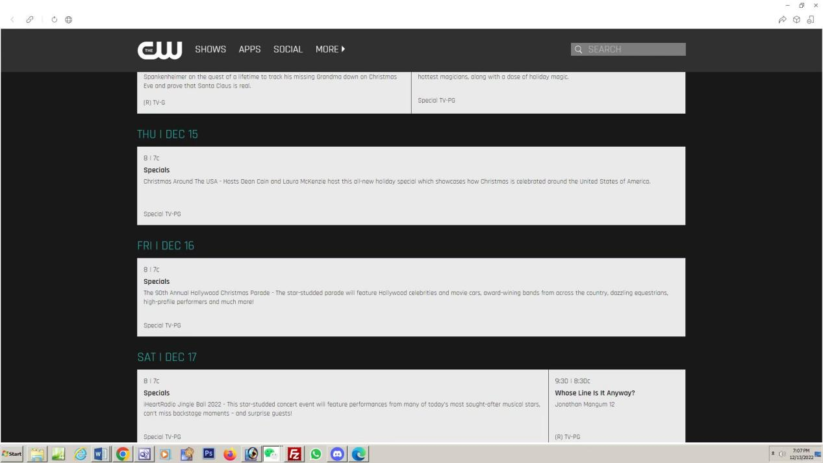823x463 pixels.
Task: Click the sidebar panel icon at top right
Action: tap(810, 19)
